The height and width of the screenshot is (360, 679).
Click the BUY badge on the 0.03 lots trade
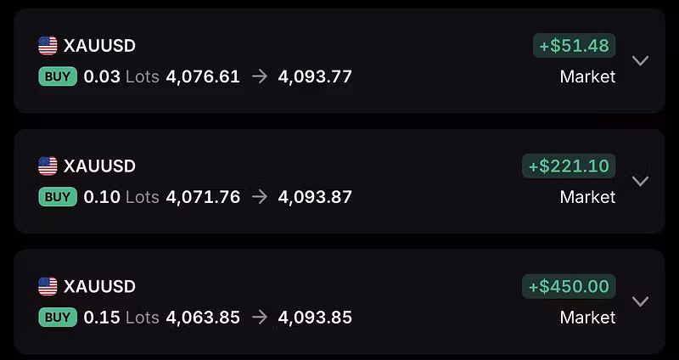tap(58, 76)
